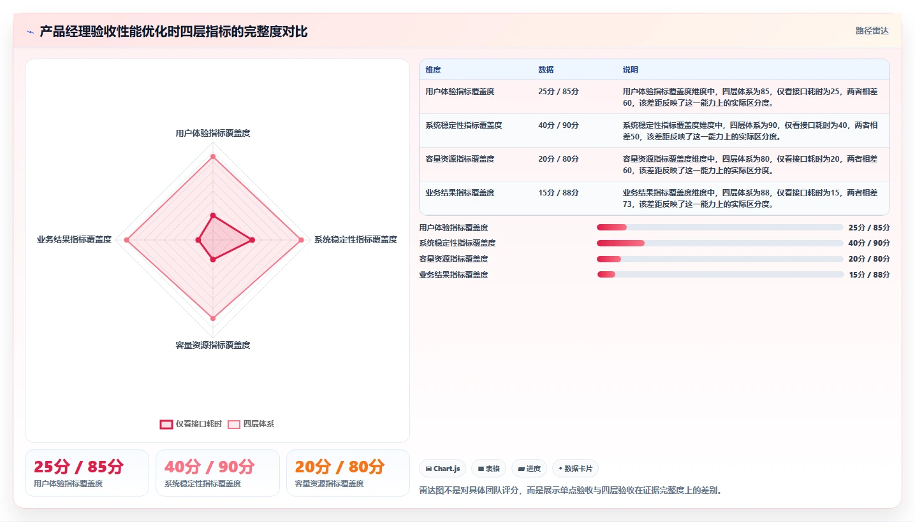Select the 容量资源指标覆盖度 table row name
This screenshot has width=915, height=522.
(x=460, y=159)
